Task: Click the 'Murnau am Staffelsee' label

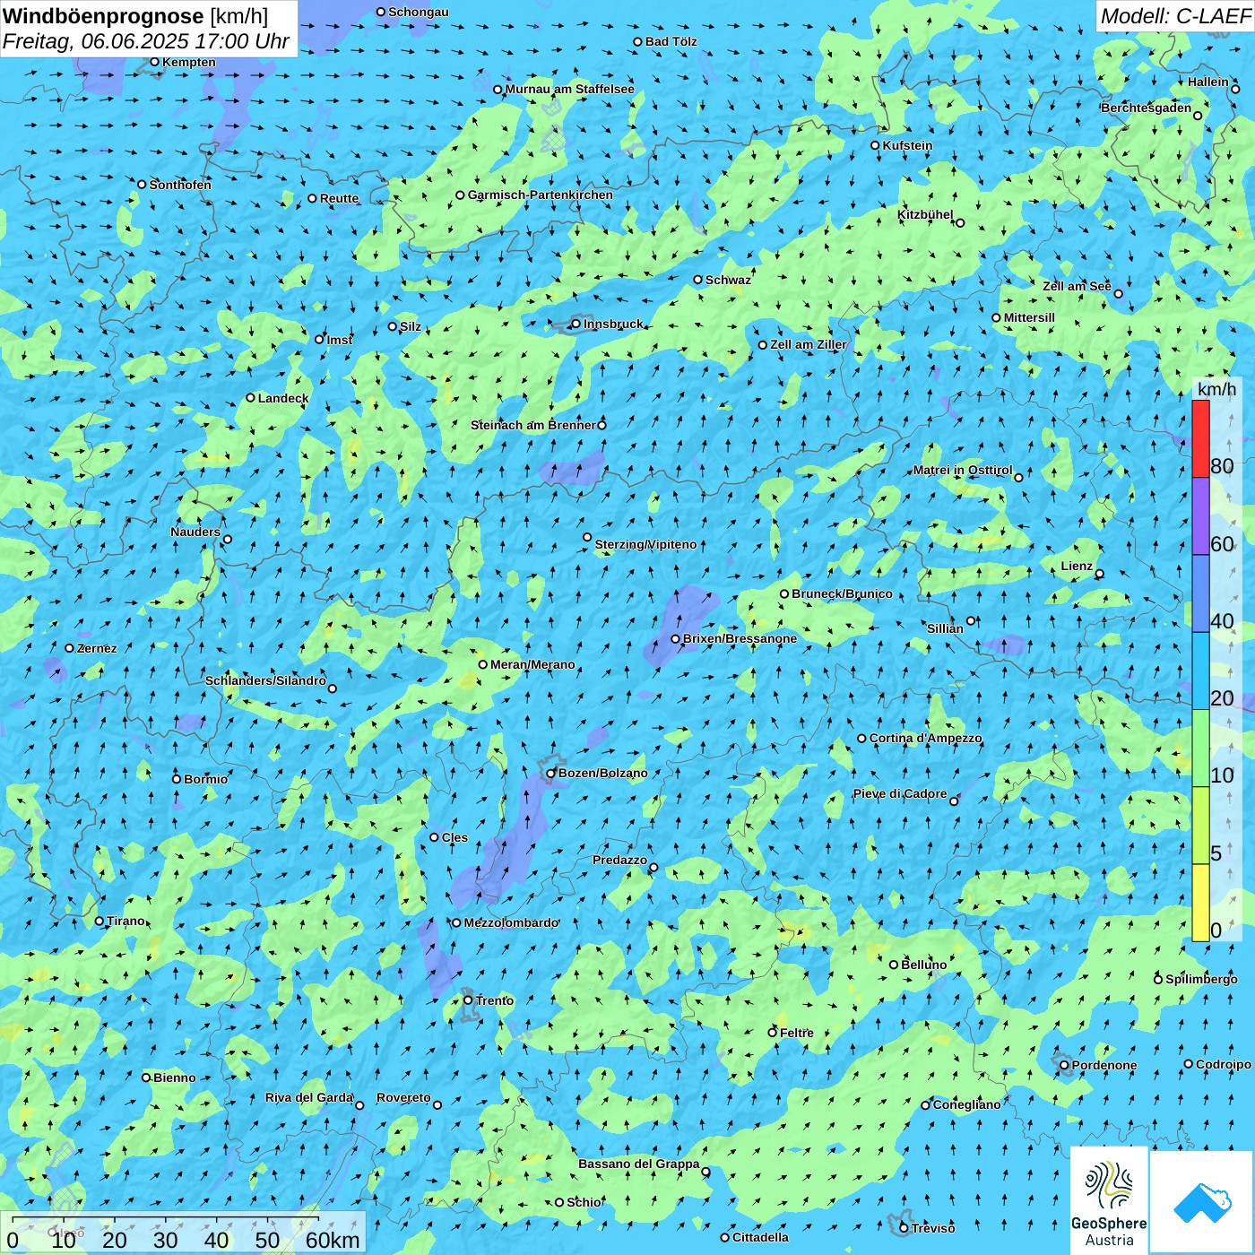Action: 569,89
